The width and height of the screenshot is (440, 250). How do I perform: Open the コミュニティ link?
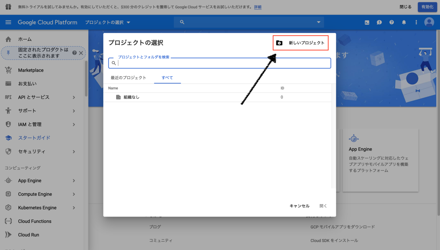161,240
